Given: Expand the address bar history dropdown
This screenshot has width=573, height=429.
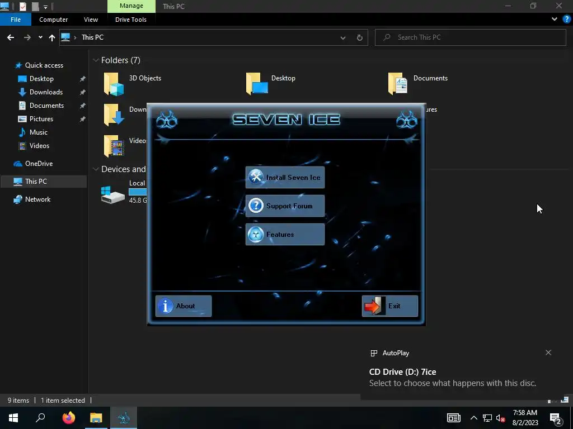Looking at the screenshot, I should [x=343, y=37].
